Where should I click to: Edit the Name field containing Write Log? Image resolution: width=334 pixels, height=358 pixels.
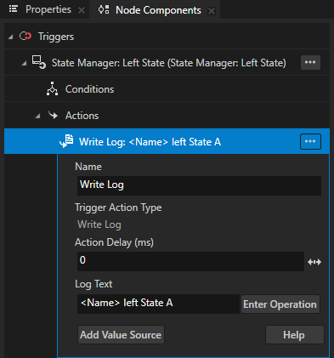click(199, 185)
